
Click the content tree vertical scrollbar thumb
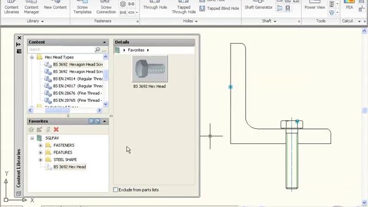pyautogui.click(x=106, y=75)
